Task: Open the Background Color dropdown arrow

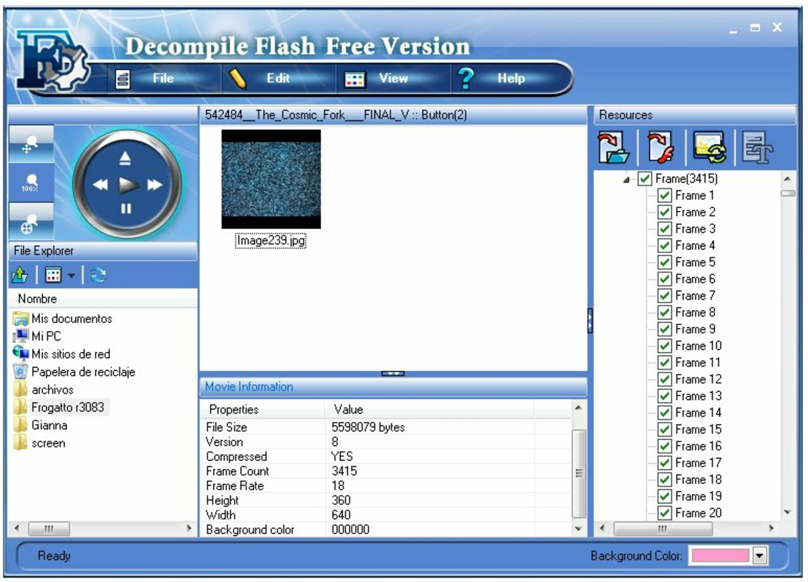Action: [759, 556]
